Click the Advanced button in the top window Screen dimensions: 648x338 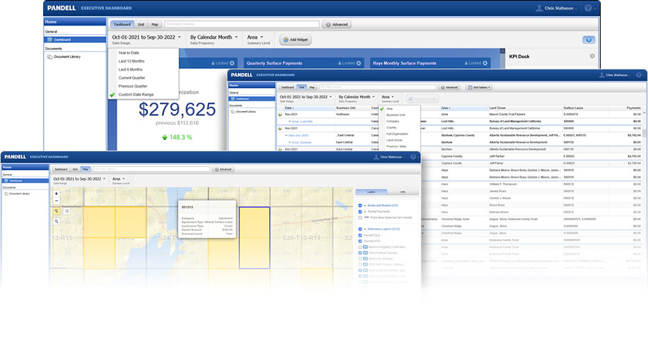coord(337,24)
